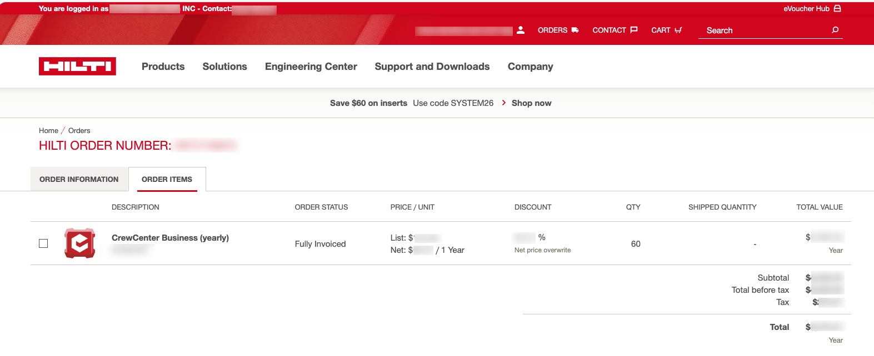This screenshot has height=356, width=874.
Task: Click the Hilti logo
Action: 77,66
